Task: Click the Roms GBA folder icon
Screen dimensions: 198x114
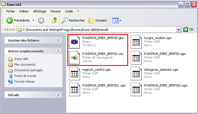Action: point(10,59)
